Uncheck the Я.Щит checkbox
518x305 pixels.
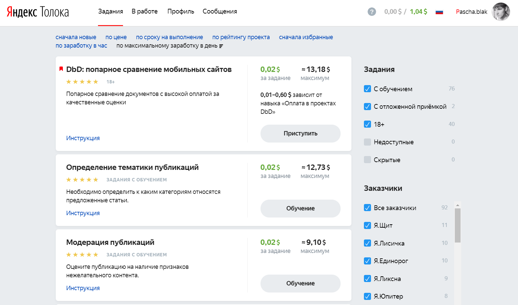coord(368,225)
